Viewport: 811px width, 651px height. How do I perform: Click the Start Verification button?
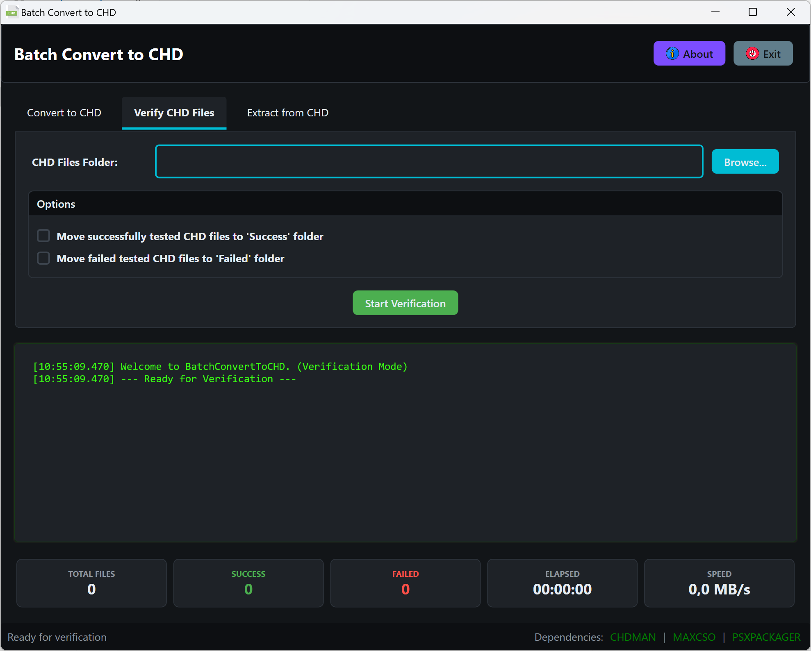405,303
